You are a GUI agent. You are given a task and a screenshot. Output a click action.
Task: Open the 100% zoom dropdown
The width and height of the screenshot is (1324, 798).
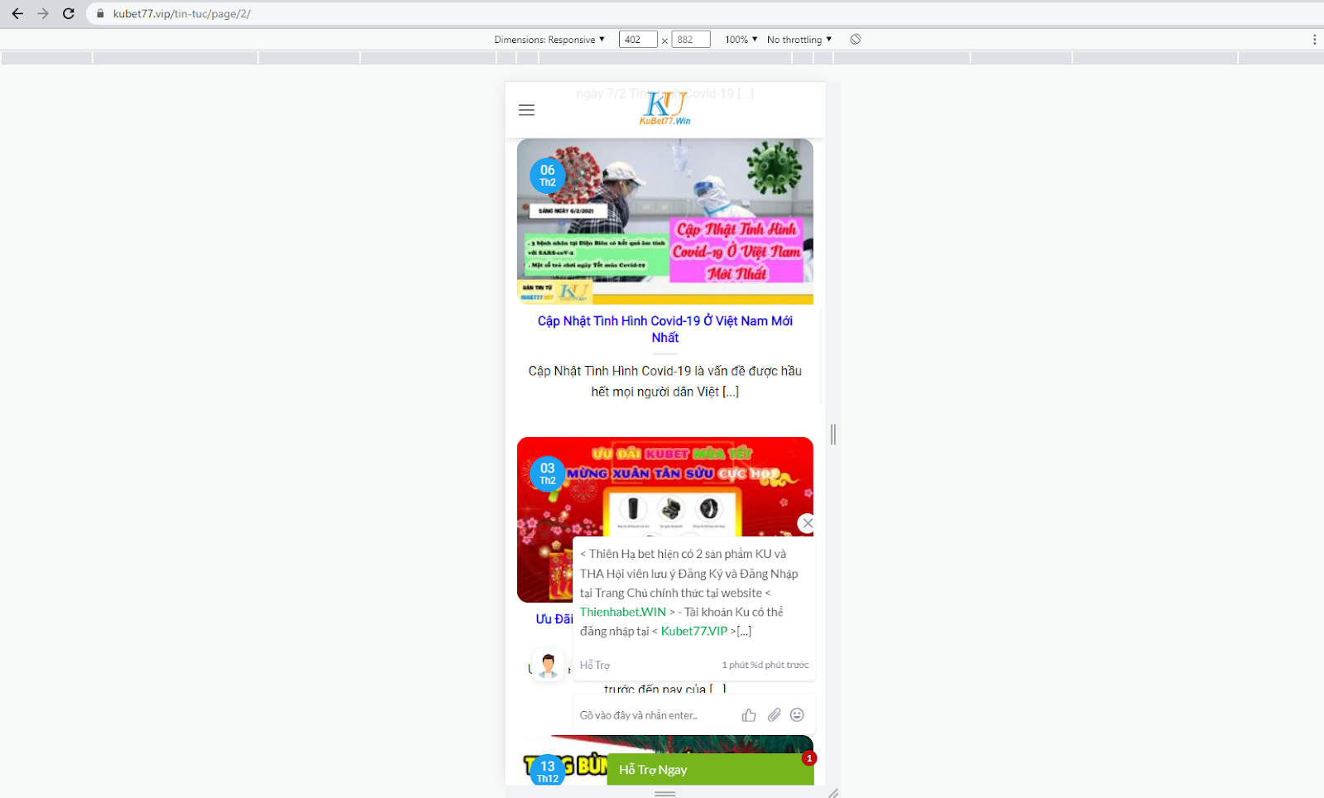[741, 40]
